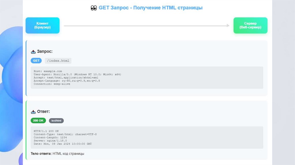The image size is (295, 165).
Task: Click the blue GET method badge
Action: point(36,61)
